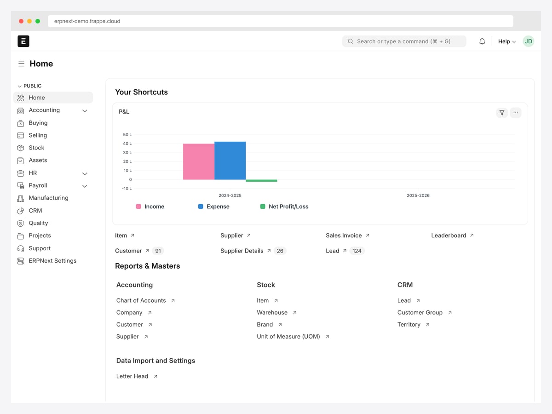Click the Income legend color swatch

coord(138,207)
